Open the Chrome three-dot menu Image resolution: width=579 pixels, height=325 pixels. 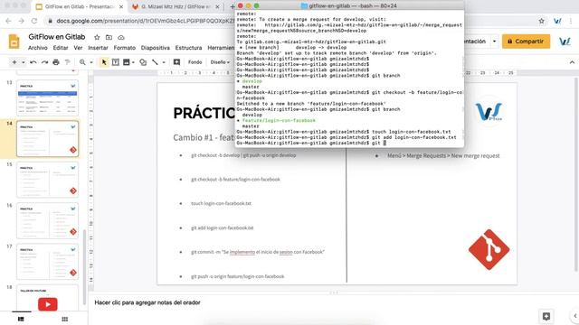(571, 21)
